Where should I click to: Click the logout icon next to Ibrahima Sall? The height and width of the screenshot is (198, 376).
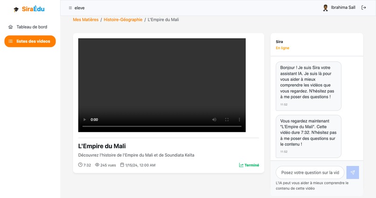(x=363, y=7)
